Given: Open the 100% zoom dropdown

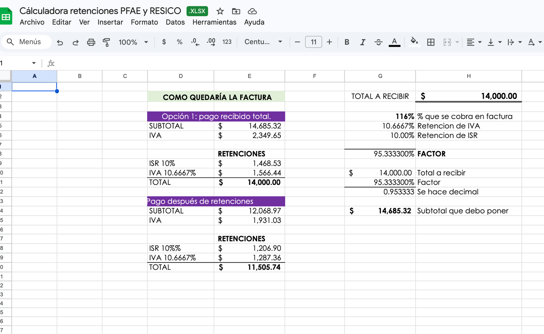Looking at the screenshot, I should pos(133,42).
